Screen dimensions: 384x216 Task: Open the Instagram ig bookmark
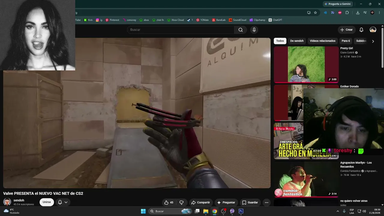click(99, 20)
